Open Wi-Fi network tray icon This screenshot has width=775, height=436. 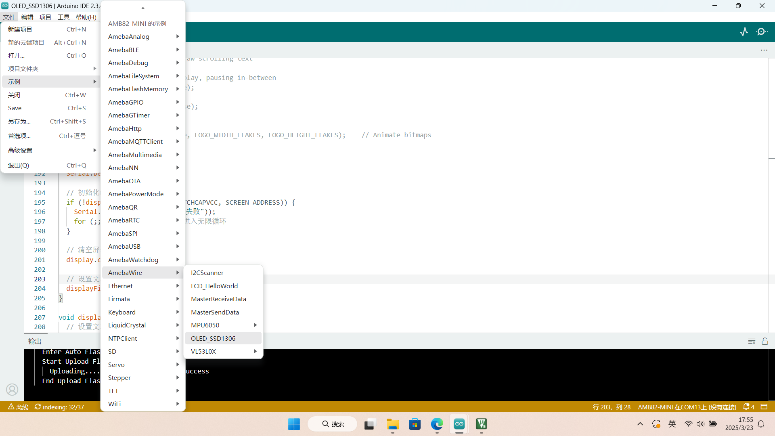688,424
